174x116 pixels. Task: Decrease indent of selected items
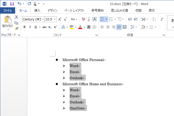pos(130,19)
